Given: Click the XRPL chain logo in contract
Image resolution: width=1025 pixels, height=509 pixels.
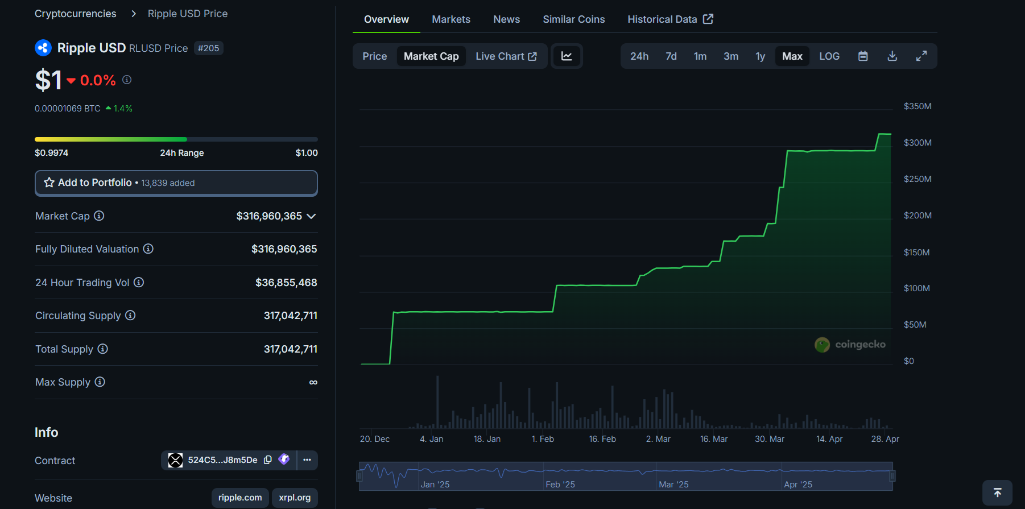Looking at the screenshot, I should (x=175, y=460).
